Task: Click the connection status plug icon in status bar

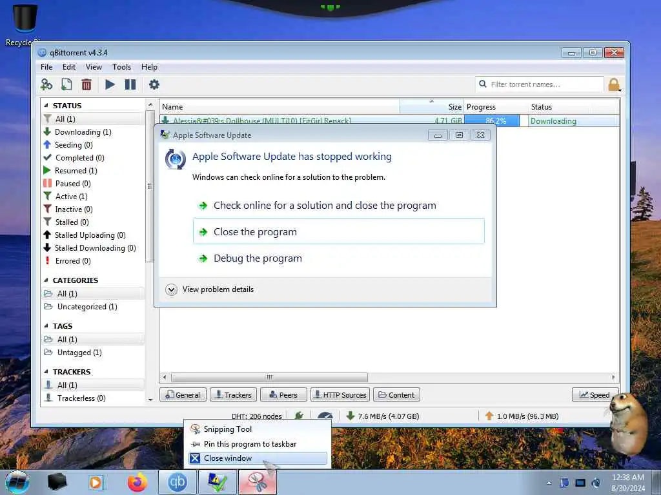Action: click(x=299, y=416)
